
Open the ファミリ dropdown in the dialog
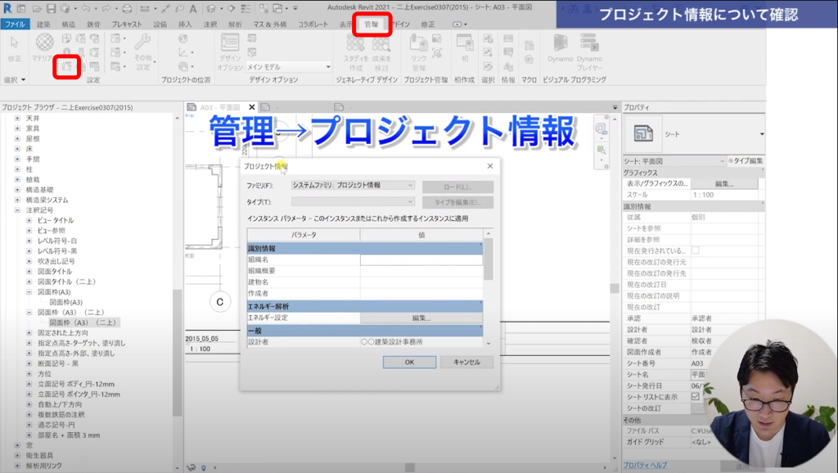coord(354,186)
